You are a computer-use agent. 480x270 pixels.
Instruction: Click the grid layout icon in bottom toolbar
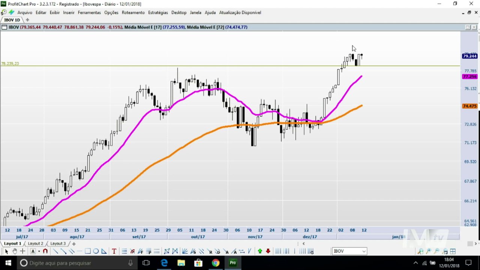tap(453, 251)
